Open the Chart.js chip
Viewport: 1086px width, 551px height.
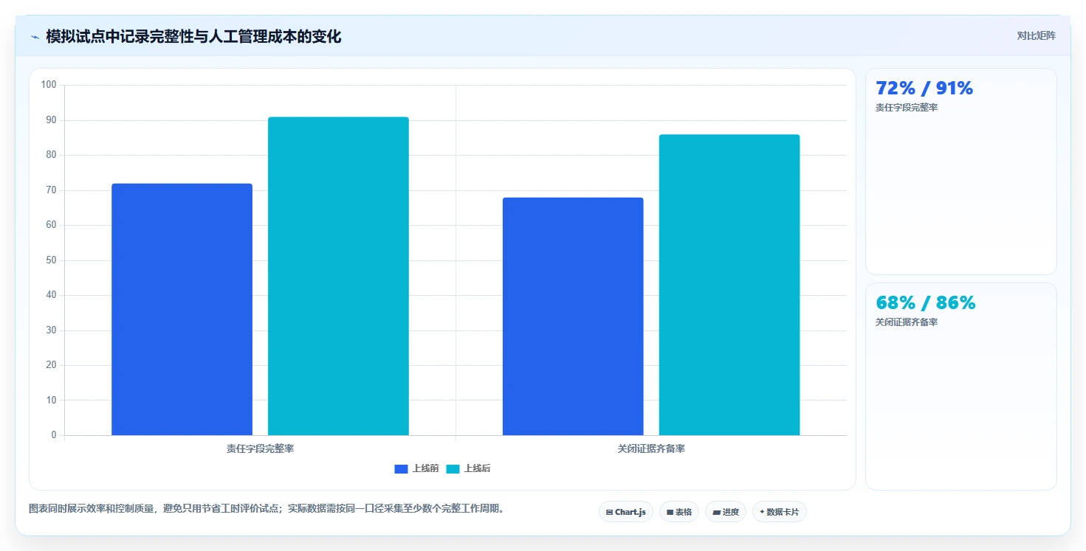click(x=626, y=512)
